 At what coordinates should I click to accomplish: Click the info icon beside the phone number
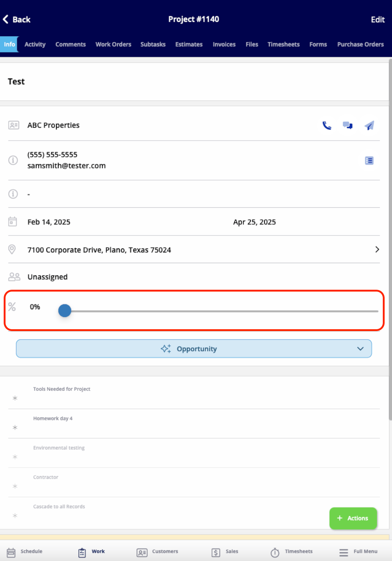pos(13,160)
